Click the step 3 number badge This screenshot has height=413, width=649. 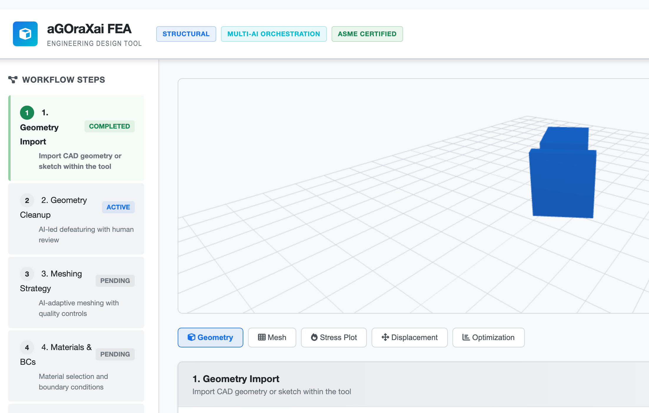[x=27, y=274]
